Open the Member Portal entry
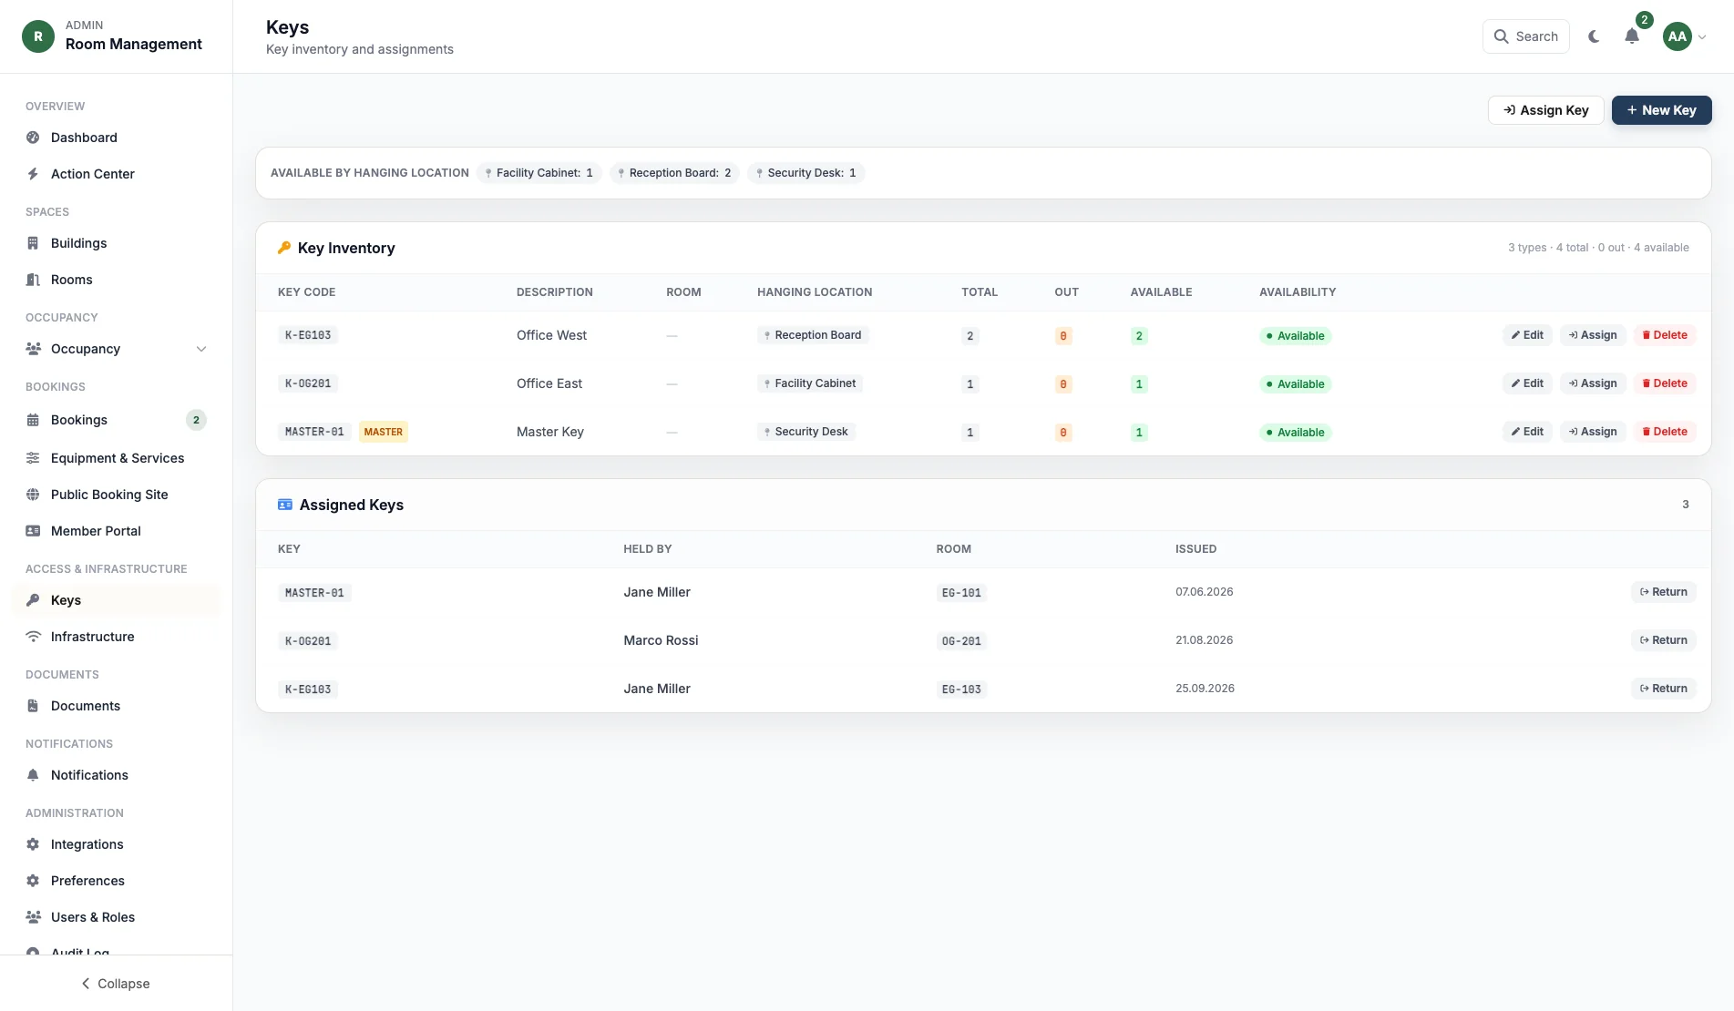 (117, 531)
